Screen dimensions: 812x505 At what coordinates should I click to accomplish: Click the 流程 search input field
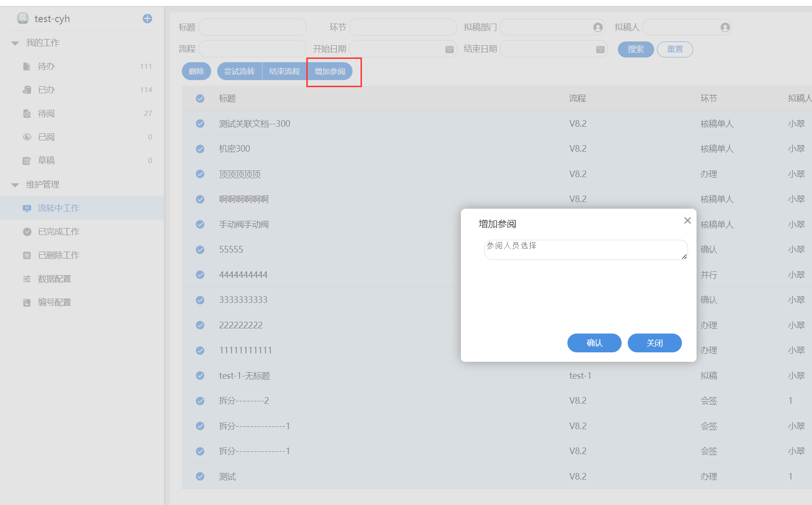tap(253, 49)
